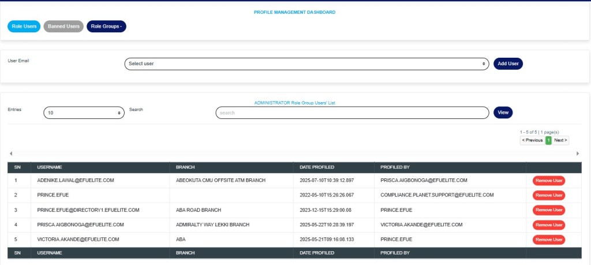Screen dimensions: 591x265
Task: Remove user PRINCE.EFUE in row 2
Action: pos(548,195)
